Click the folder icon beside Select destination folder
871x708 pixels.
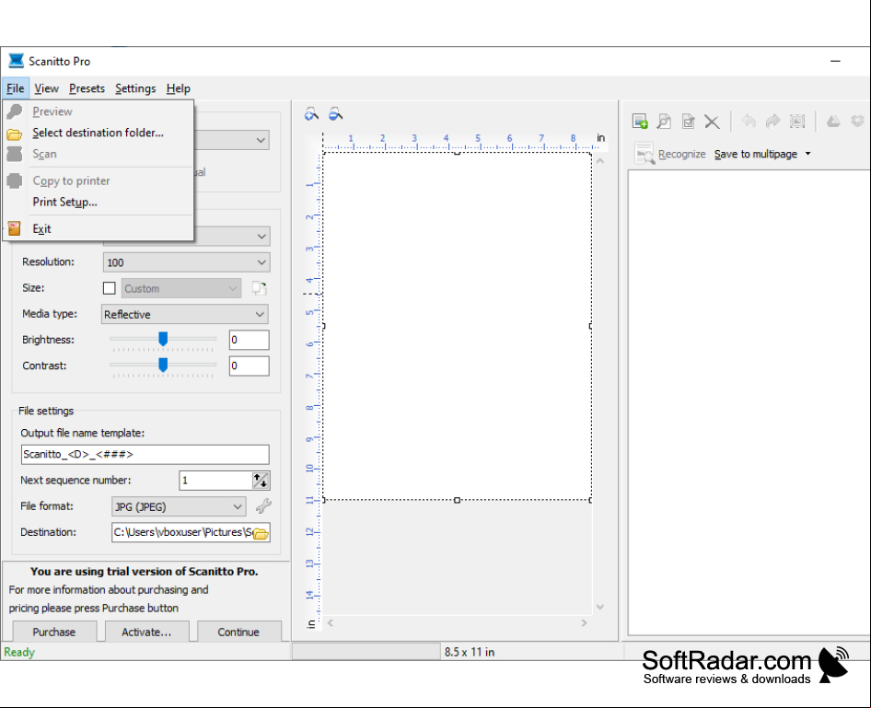[x=15, y=133]
